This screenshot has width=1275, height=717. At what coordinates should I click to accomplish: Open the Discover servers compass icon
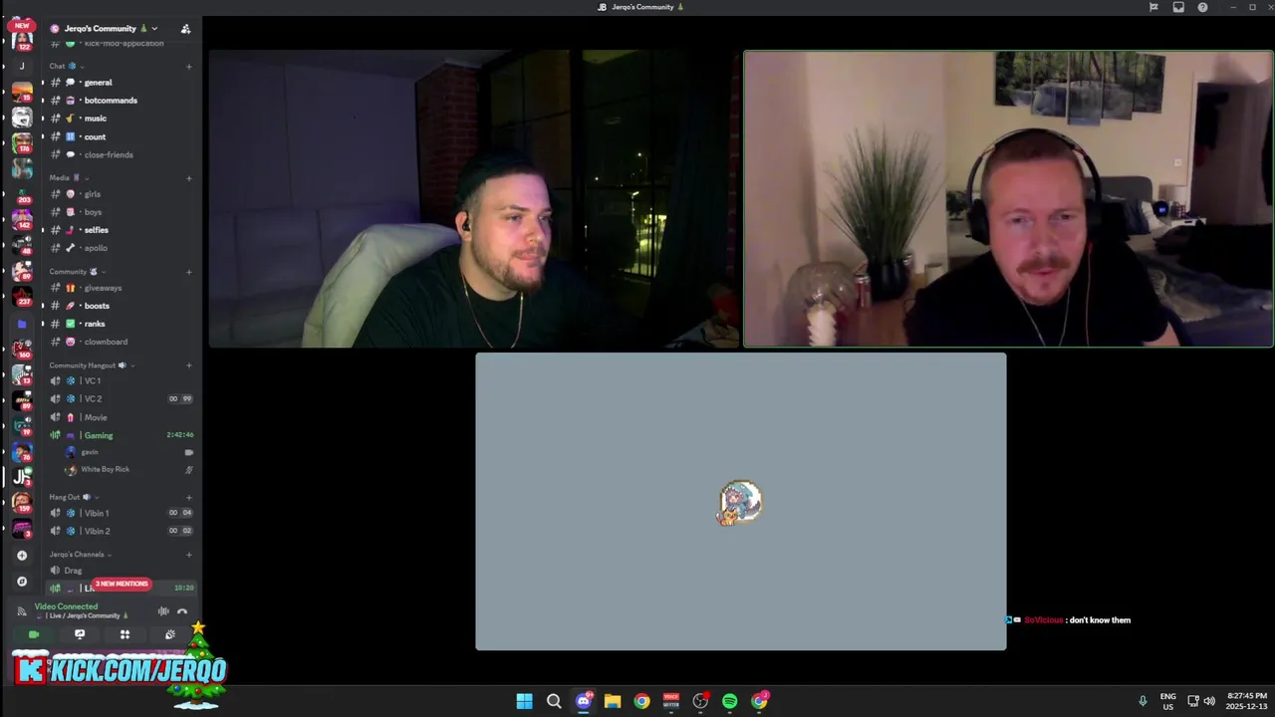[22, 581]
